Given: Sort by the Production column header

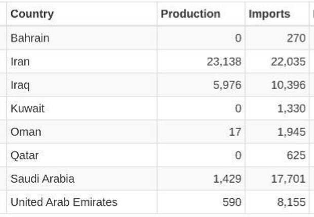Looking at the screenshot, I should click(x=190, y=14).
